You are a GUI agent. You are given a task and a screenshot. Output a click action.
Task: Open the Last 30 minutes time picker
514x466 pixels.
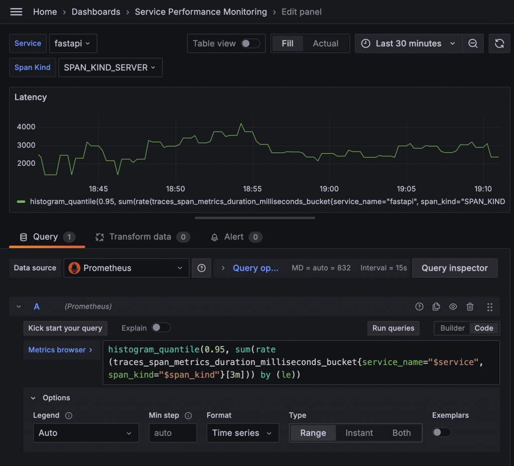409,44
